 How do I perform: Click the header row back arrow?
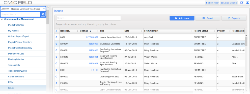56,31
